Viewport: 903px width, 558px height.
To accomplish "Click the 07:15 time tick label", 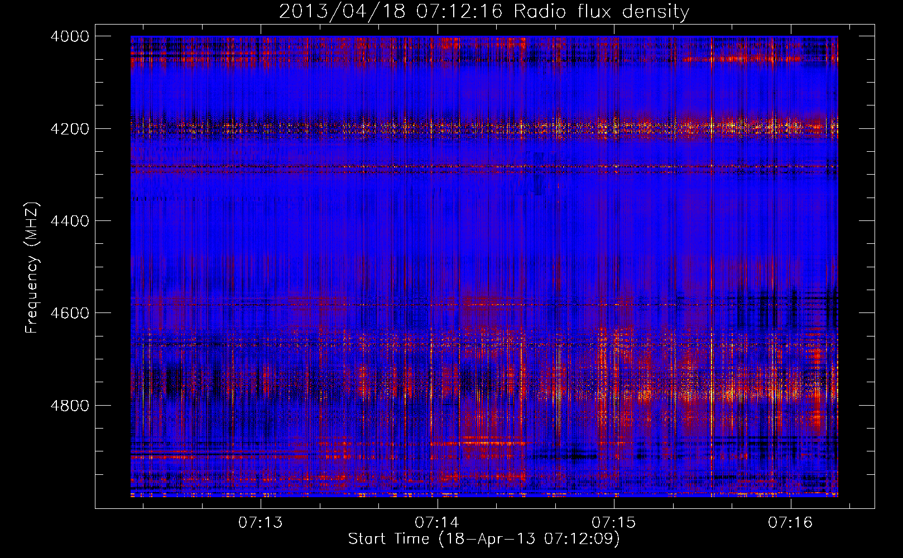I will click(614, 522).
